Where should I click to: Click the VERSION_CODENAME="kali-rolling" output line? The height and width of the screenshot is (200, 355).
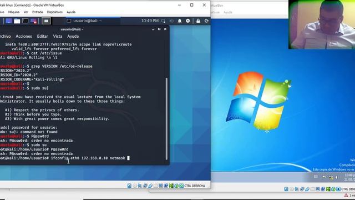coord(32,79)
